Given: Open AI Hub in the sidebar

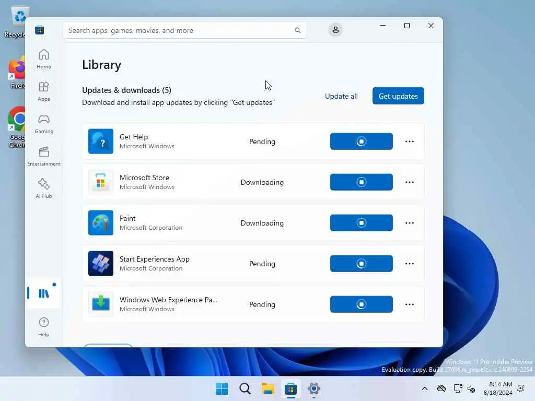Looking at the screenshot, I should 44,188.
